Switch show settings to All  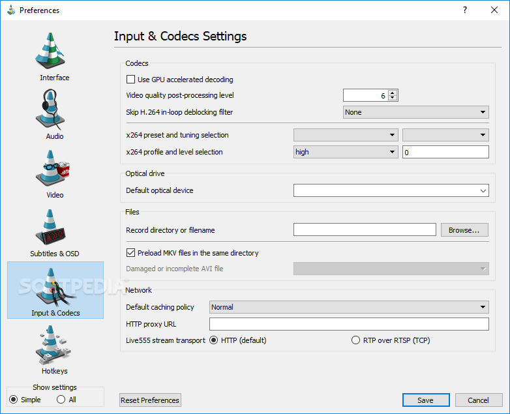tap(61, 400)
